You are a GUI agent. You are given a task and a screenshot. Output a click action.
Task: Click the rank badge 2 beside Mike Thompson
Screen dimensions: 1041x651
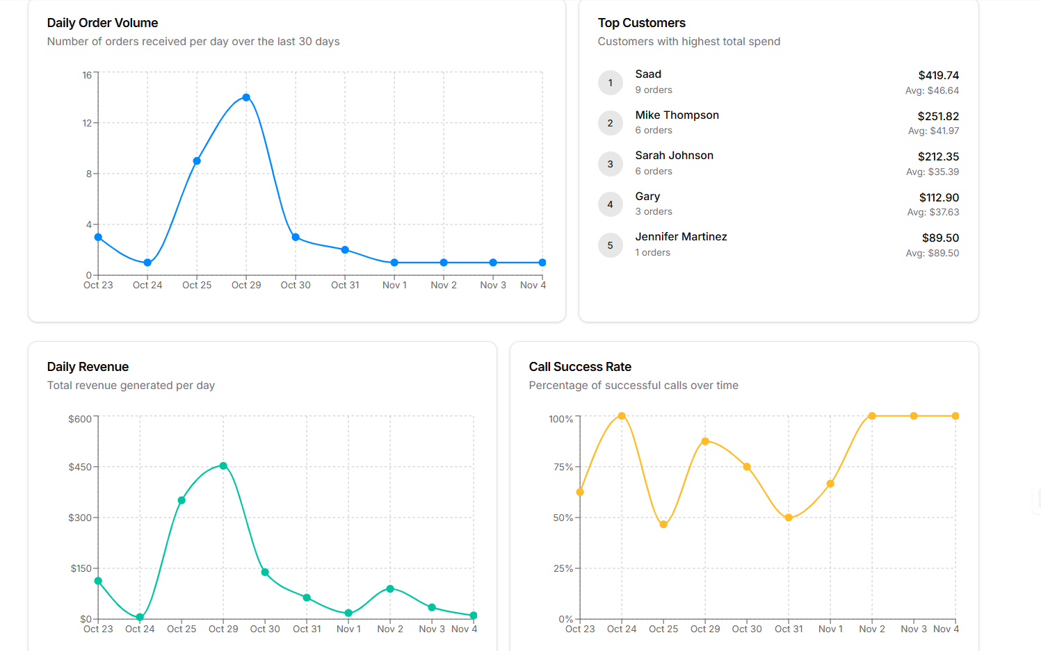click(x=611, y=123)
